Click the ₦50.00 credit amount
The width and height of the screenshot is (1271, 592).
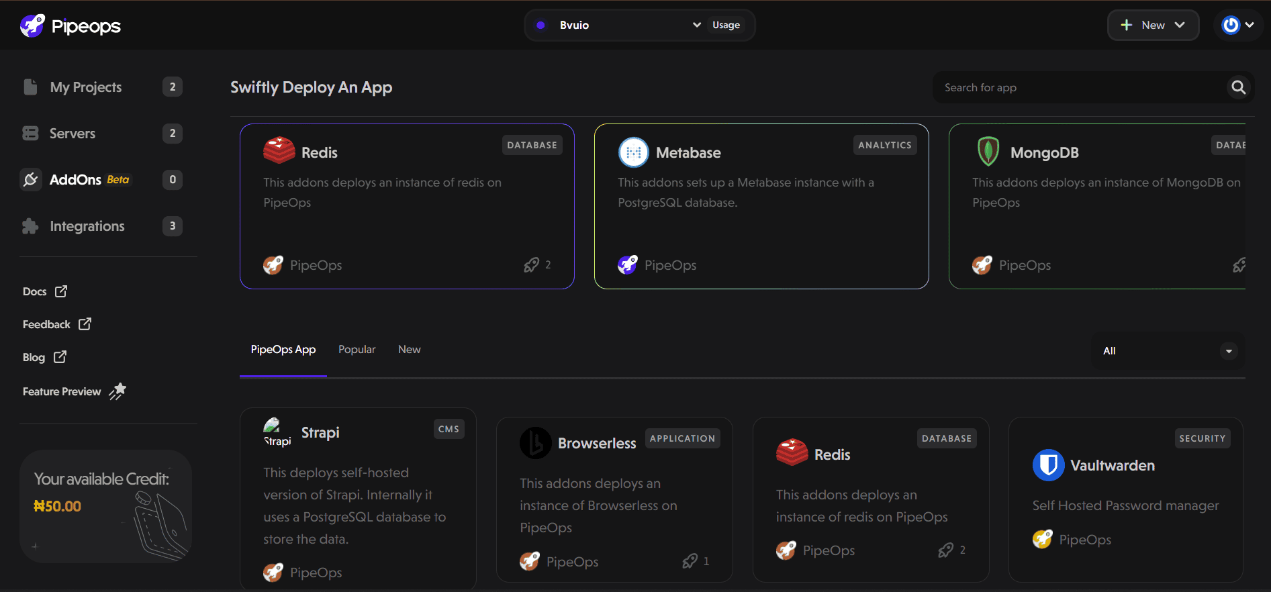(x=57, y=506)
